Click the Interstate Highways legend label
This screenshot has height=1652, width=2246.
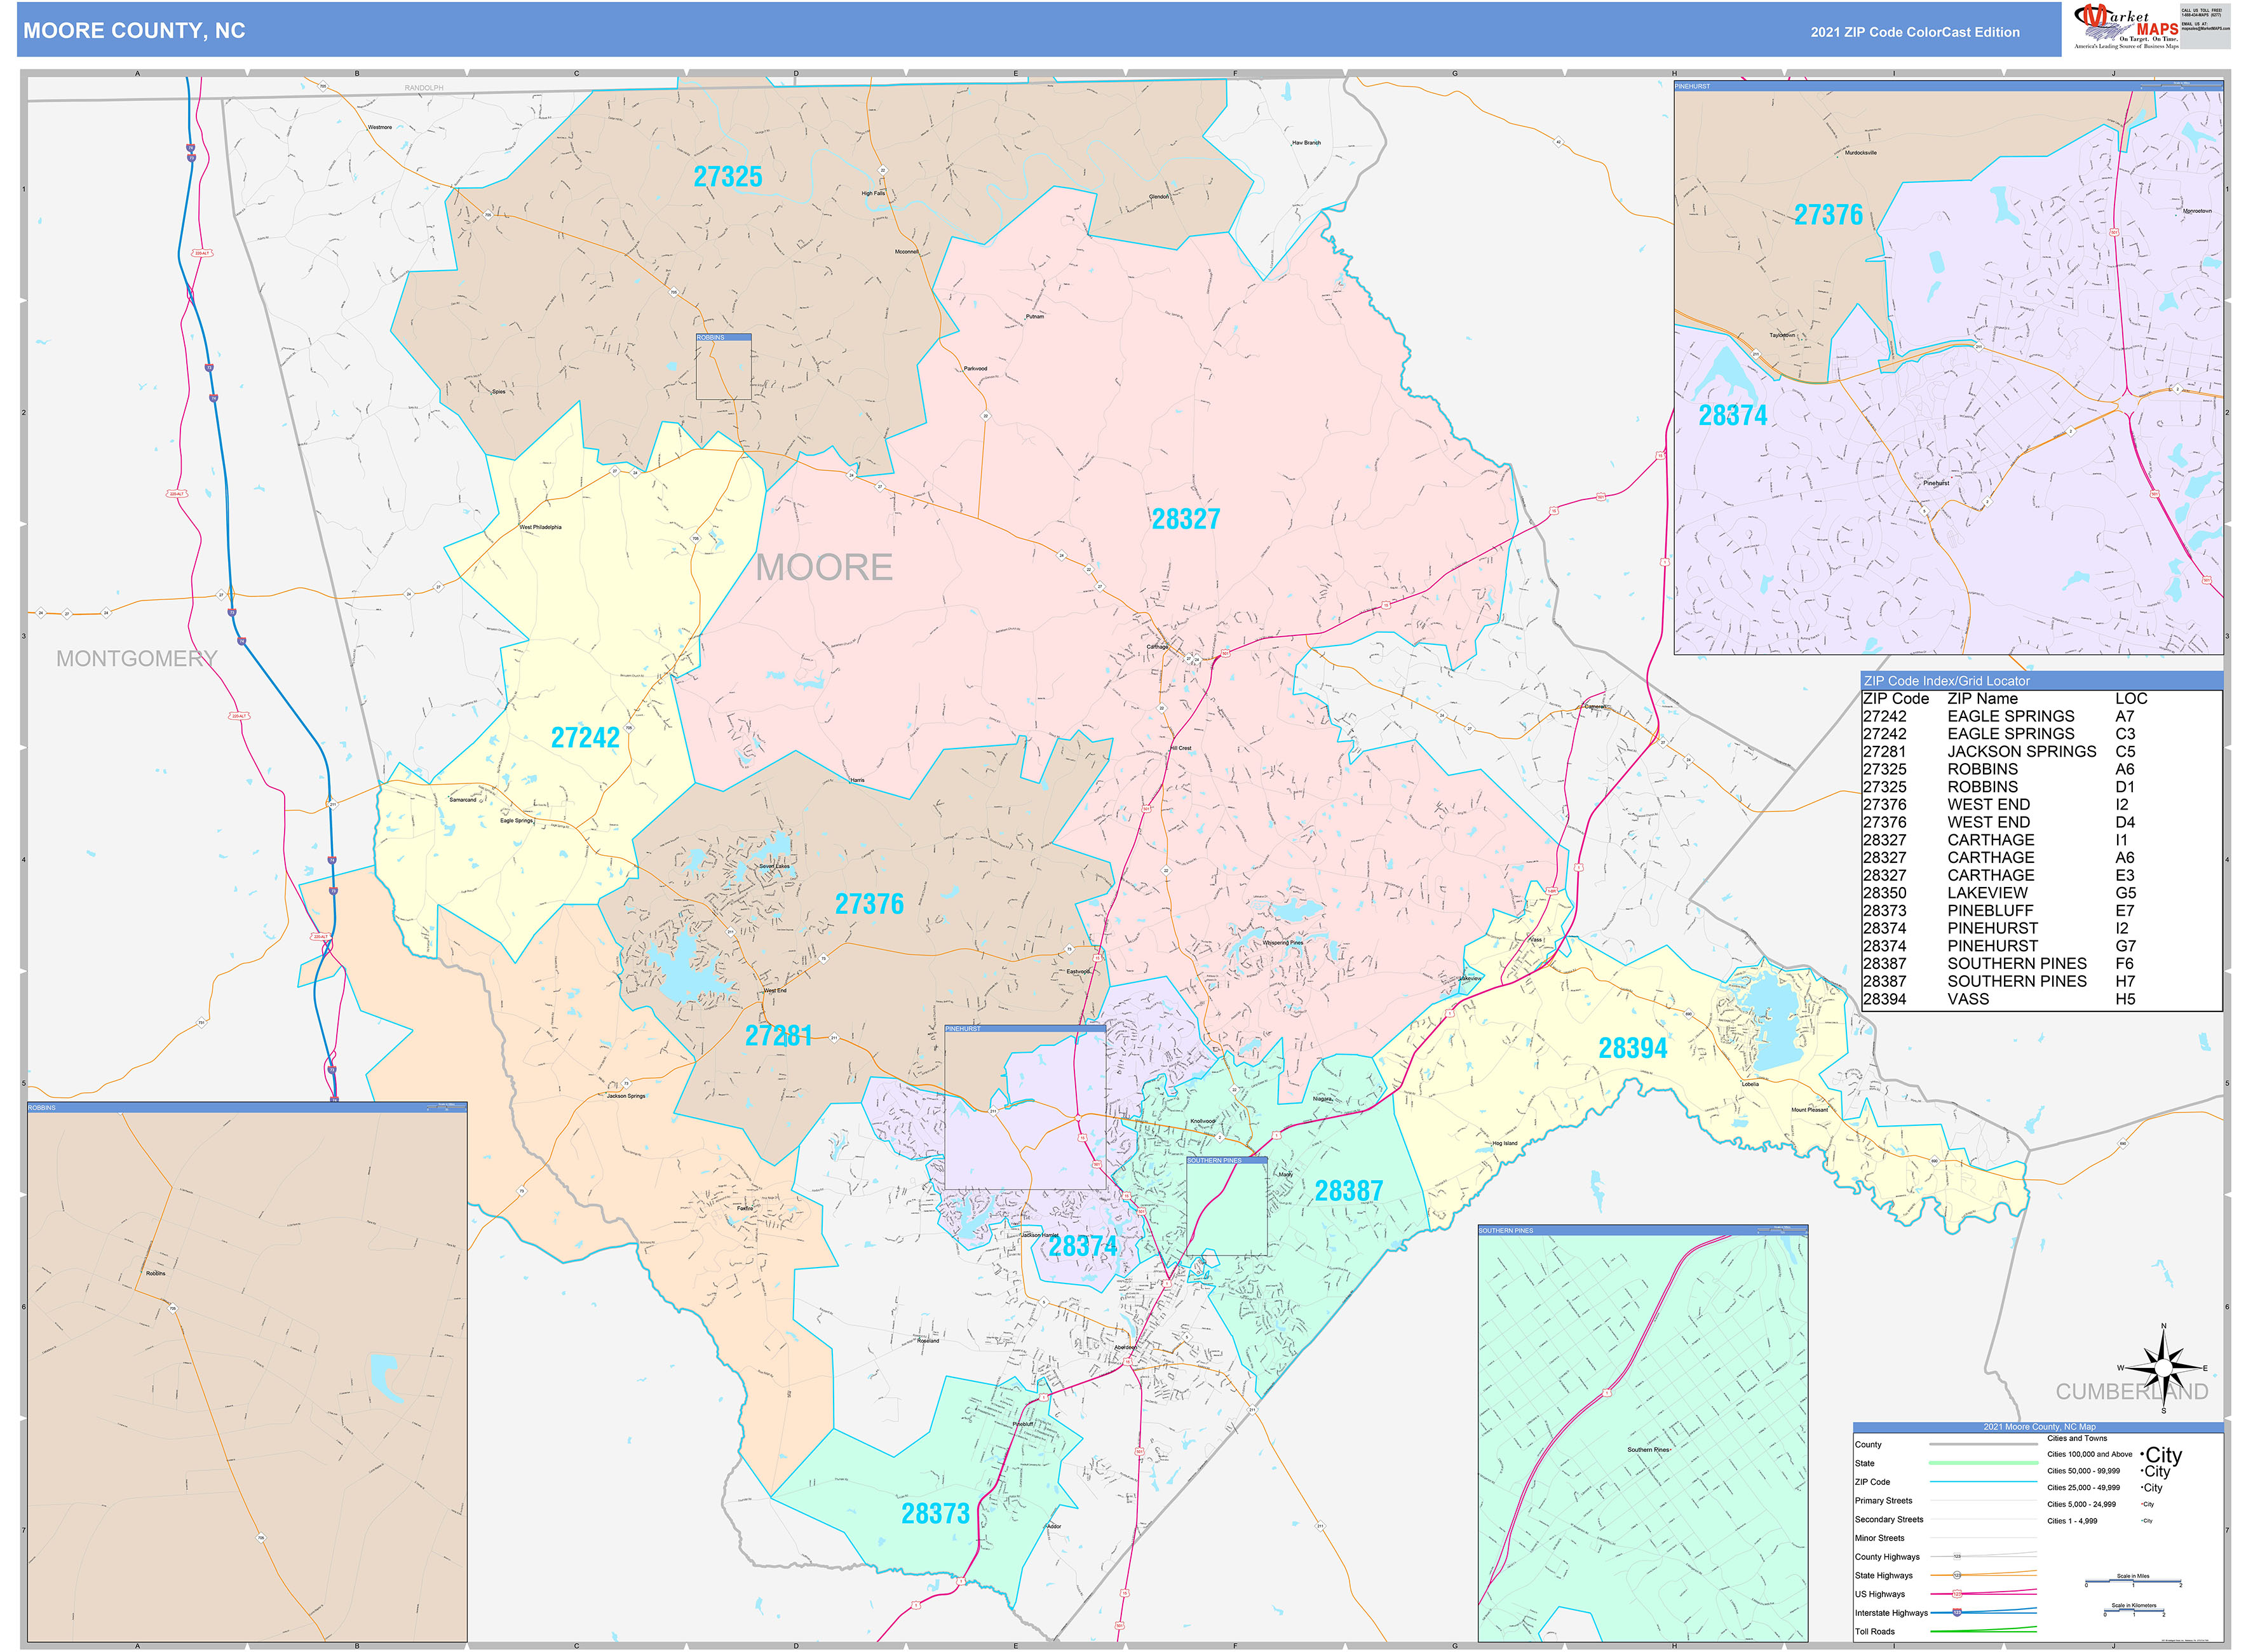[1892, 1613]
